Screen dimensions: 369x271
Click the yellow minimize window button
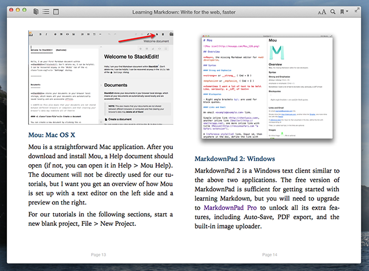18,10
